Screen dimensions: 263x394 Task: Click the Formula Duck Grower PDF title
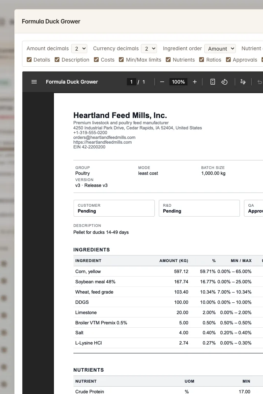(x=72, y=82)
